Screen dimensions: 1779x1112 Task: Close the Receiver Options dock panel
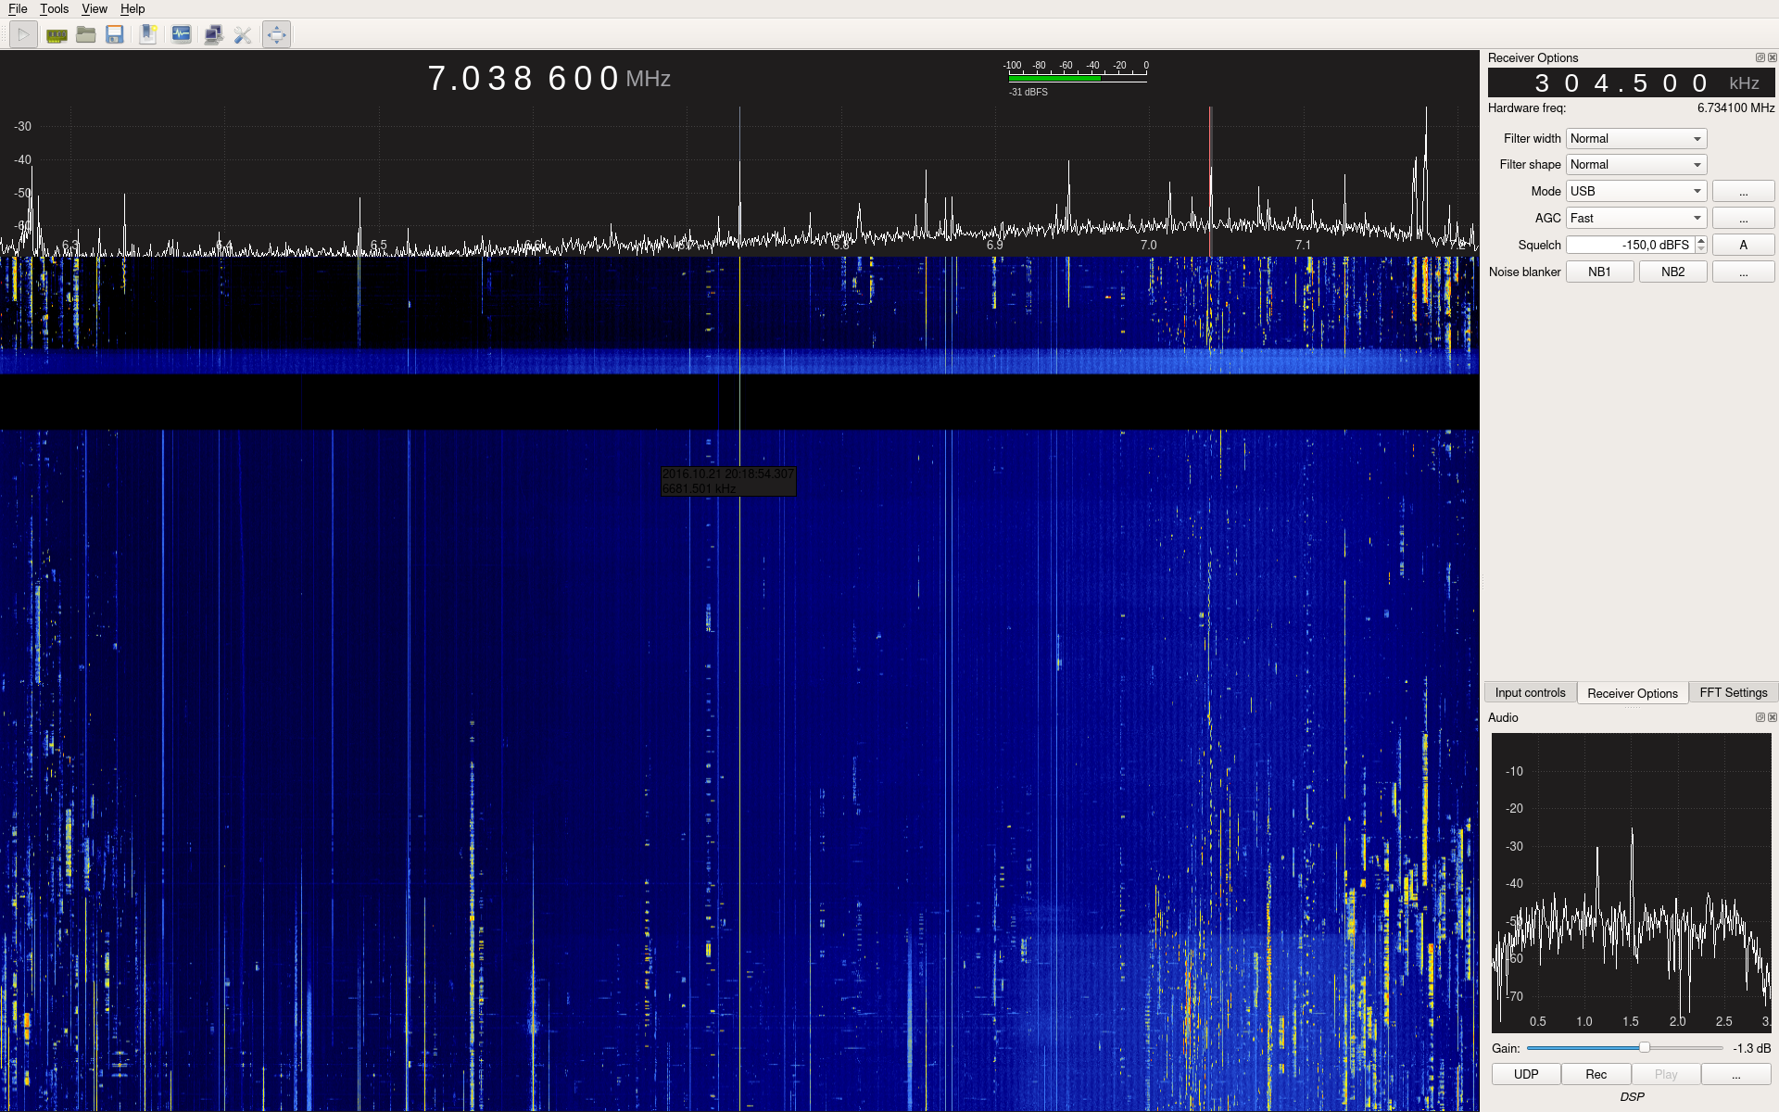tap(1772, 57)
